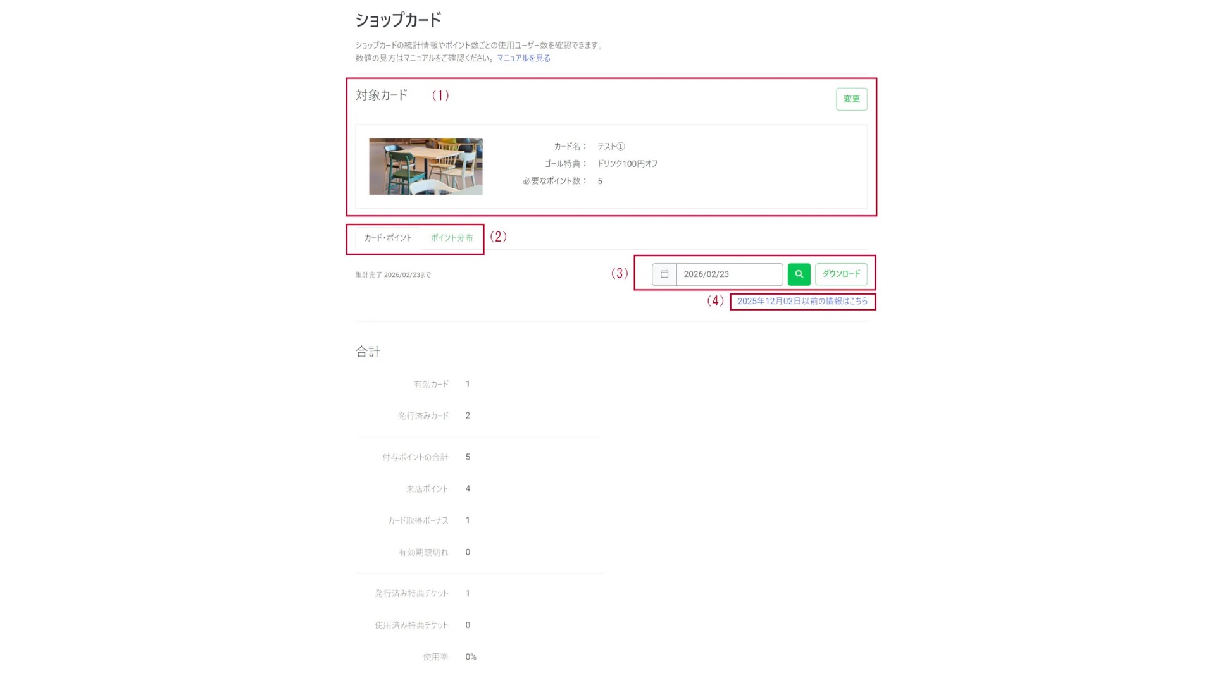
Task: Click the 発行済み特典チケット stat label
Action: coord(411,594)
